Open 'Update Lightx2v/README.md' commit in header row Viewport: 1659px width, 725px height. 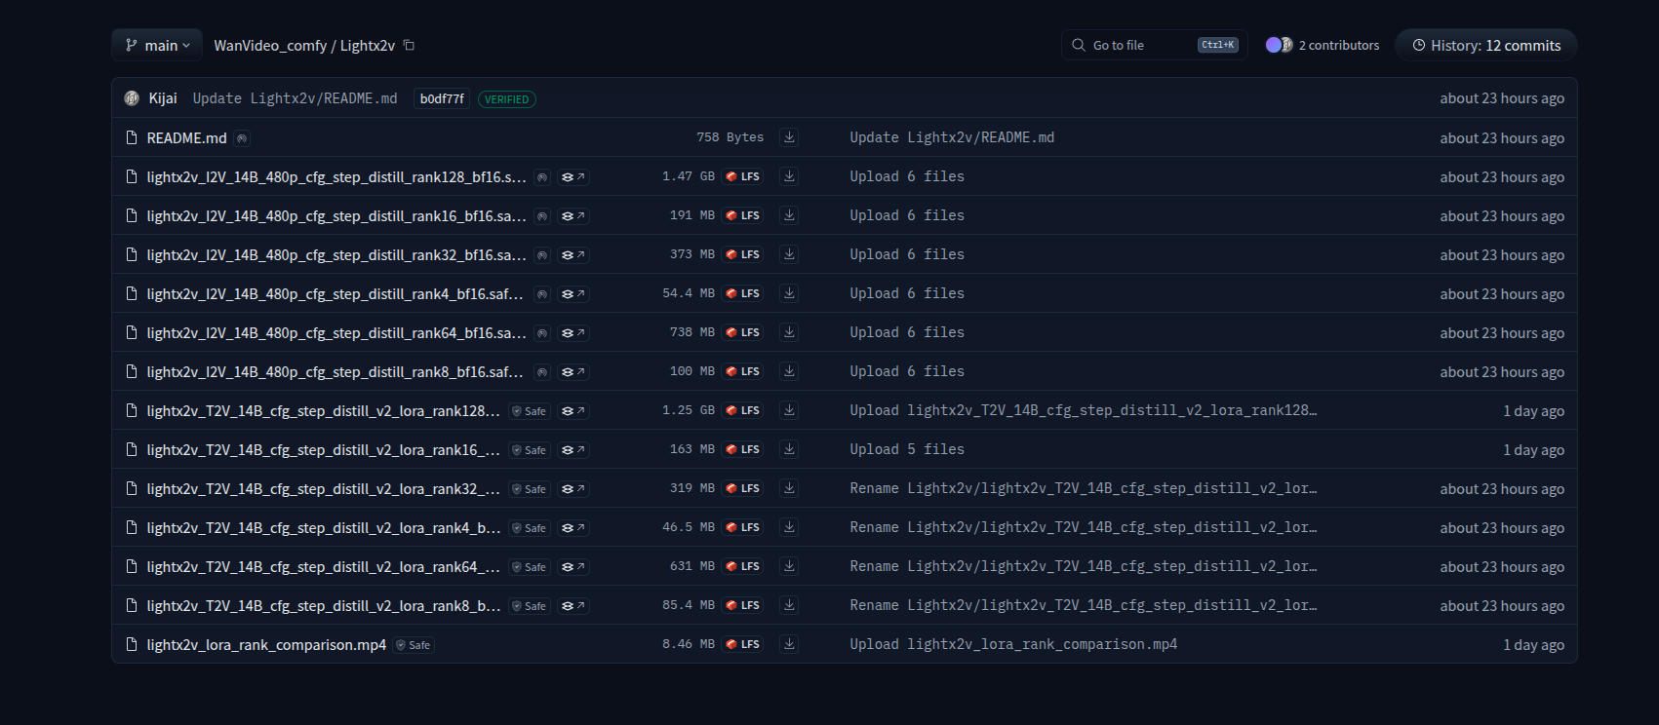point(295,98)
